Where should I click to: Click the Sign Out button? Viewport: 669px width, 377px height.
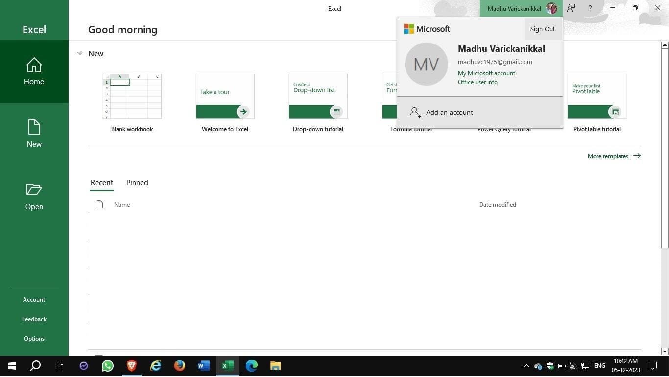[x=542, y=29]
